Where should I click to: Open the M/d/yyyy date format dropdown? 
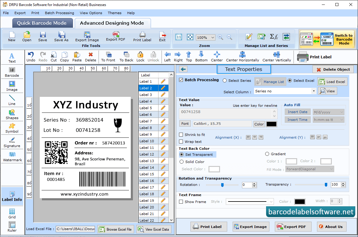[x=341, y=112]
